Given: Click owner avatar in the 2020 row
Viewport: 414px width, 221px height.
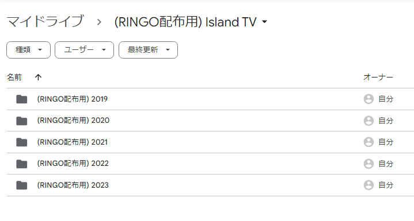Looking at the screenshot, I should click(x=369, y=121).
